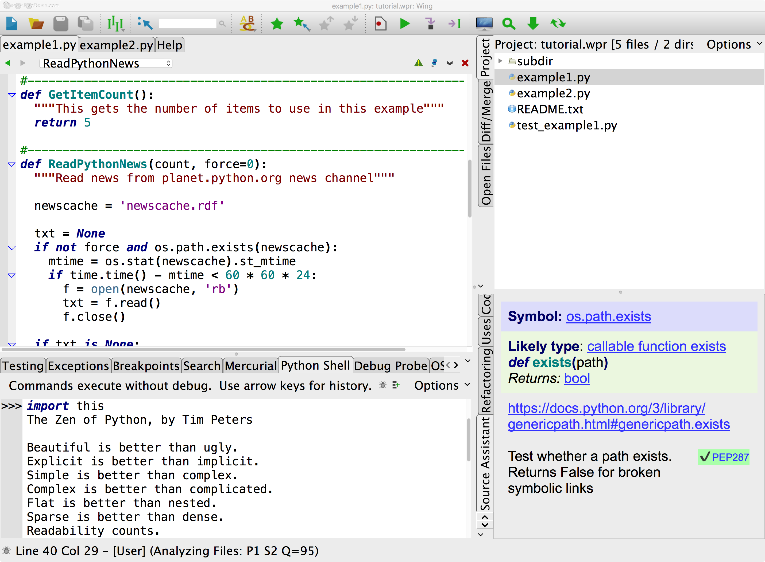The width and height of the screenshot is (765, 562).
Task: Open the AB search and replace icon
Action: (x=248, y=23)
